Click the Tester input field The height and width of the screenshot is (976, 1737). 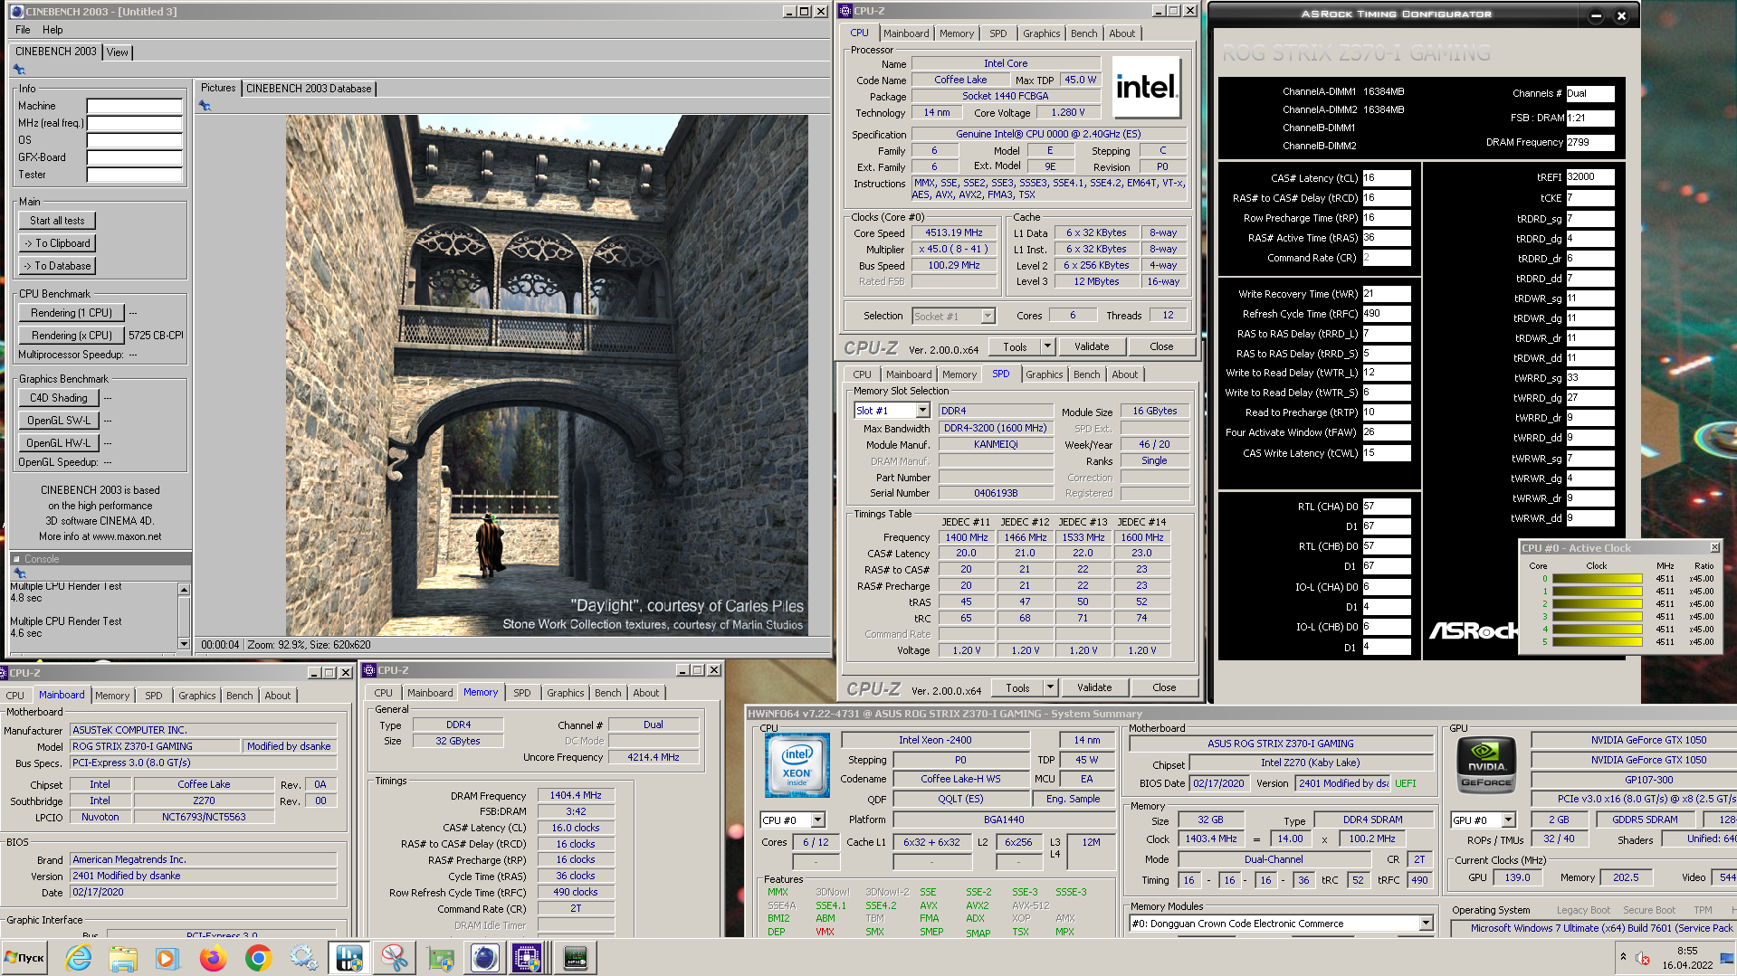[x=135, y=175]
